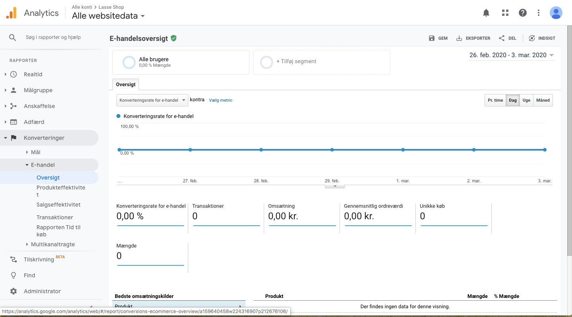
Task: Open the Konverteringsrate for e-handel metric dropdown
Action: tap(152, 100)
